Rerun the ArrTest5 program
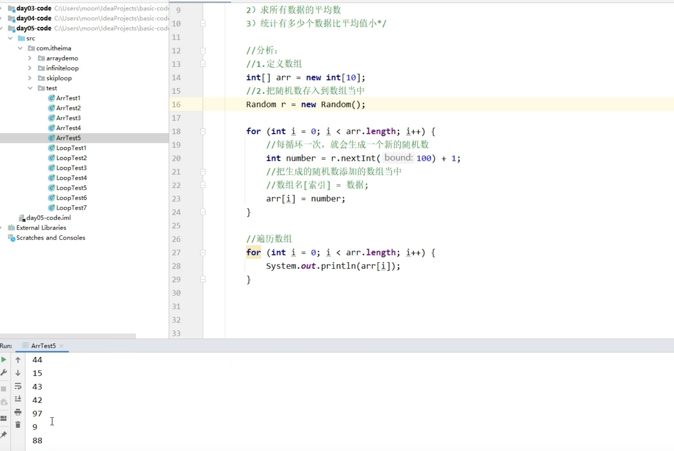 (x=4, y=360)
